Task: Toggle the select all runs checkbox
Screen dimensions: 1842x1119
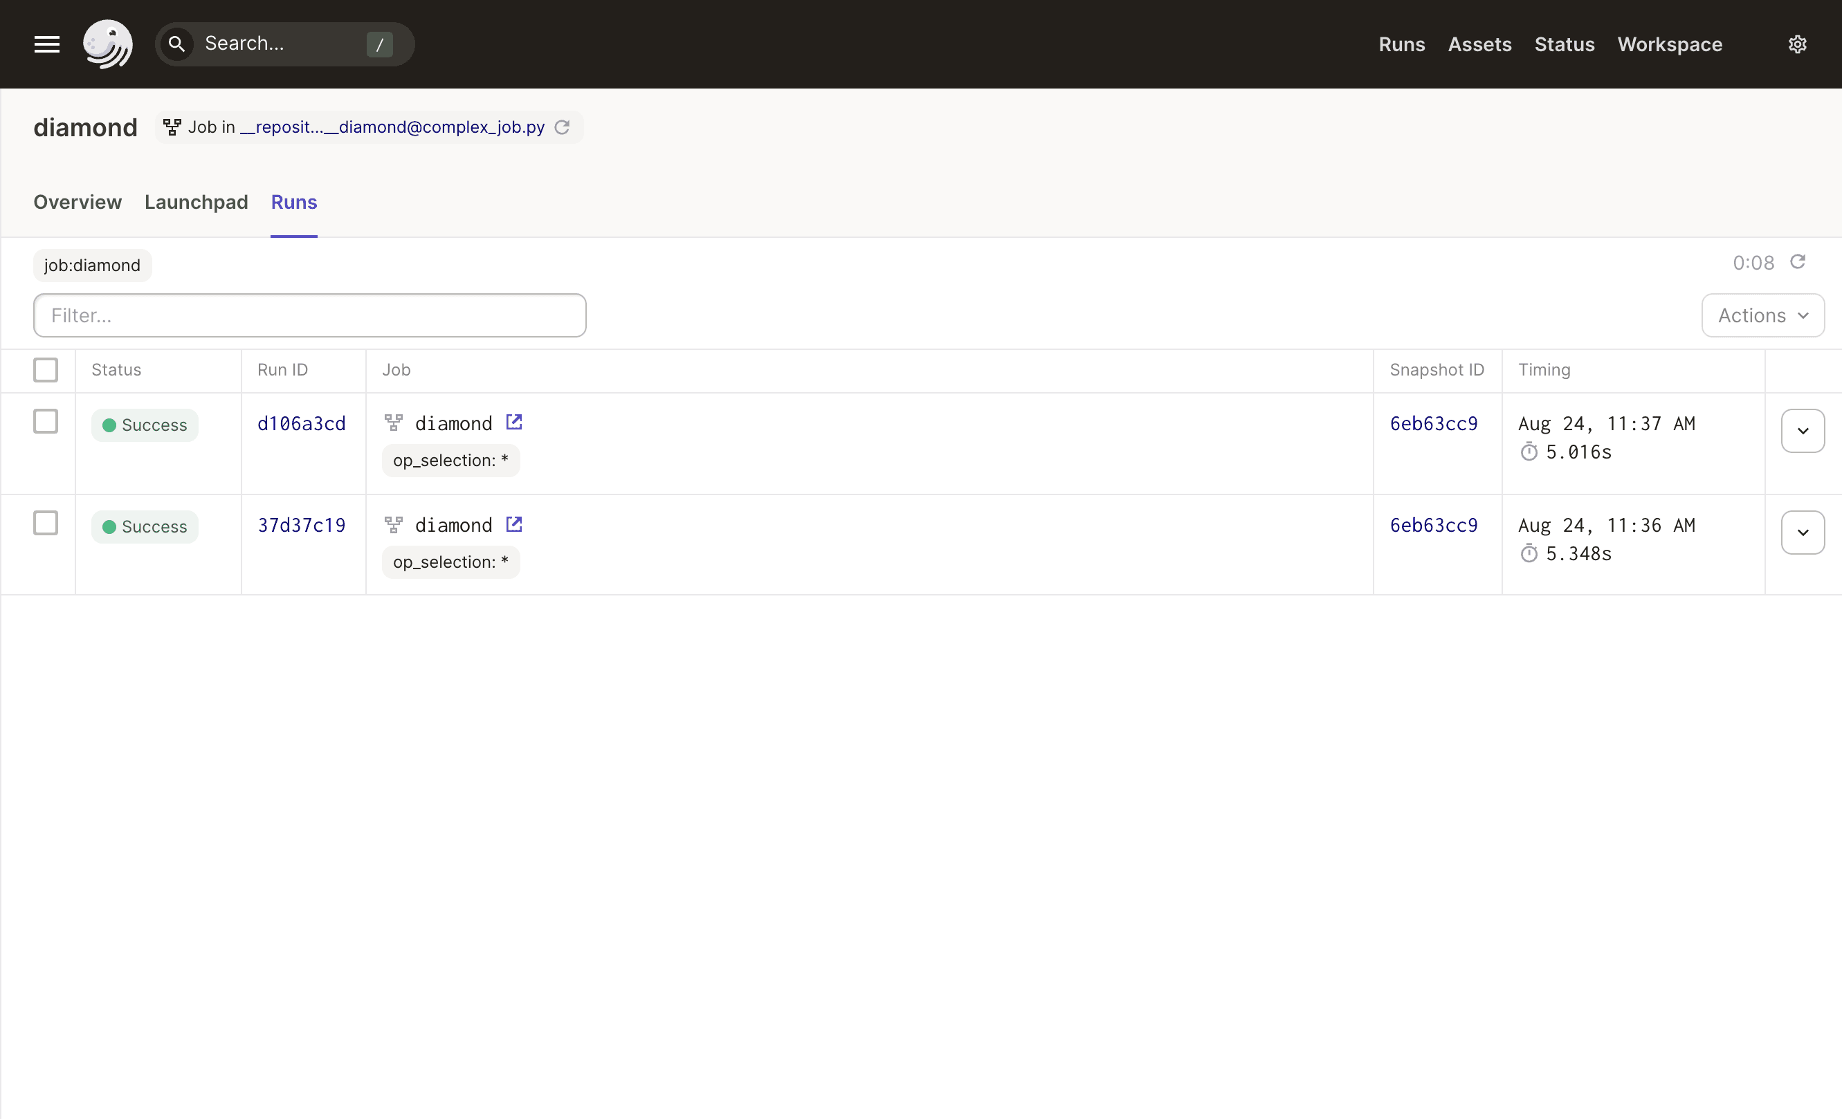Action: (46, 369)
